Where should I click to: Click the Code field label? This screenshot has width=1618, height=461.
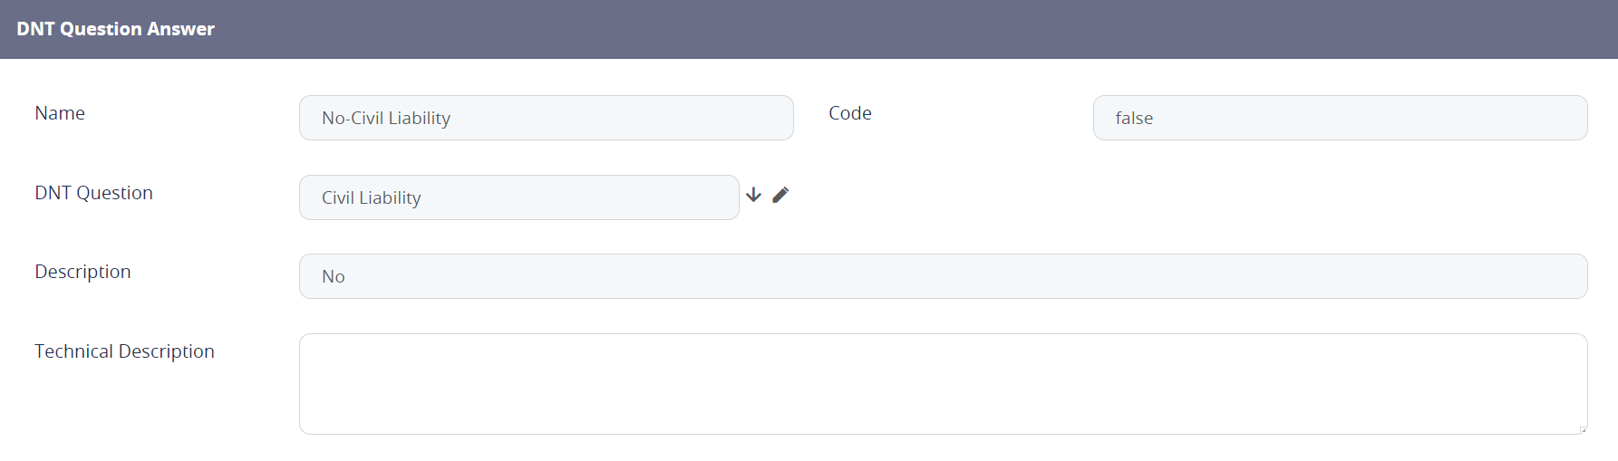(850, 113)
